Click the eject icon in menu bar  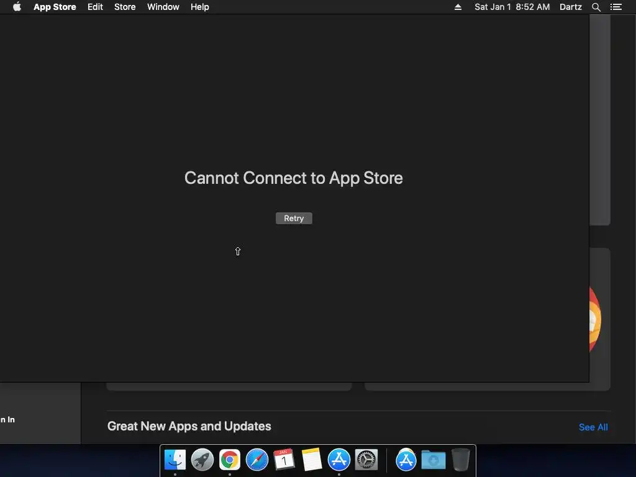(458, 7)
